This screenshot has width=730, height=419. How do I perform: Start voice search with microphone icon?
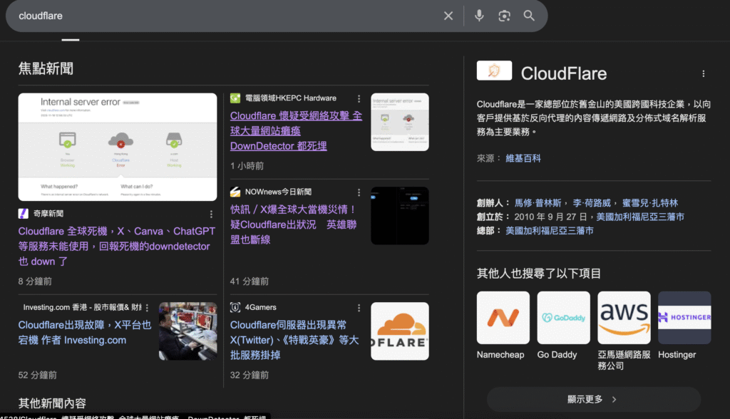pos(479,16)
